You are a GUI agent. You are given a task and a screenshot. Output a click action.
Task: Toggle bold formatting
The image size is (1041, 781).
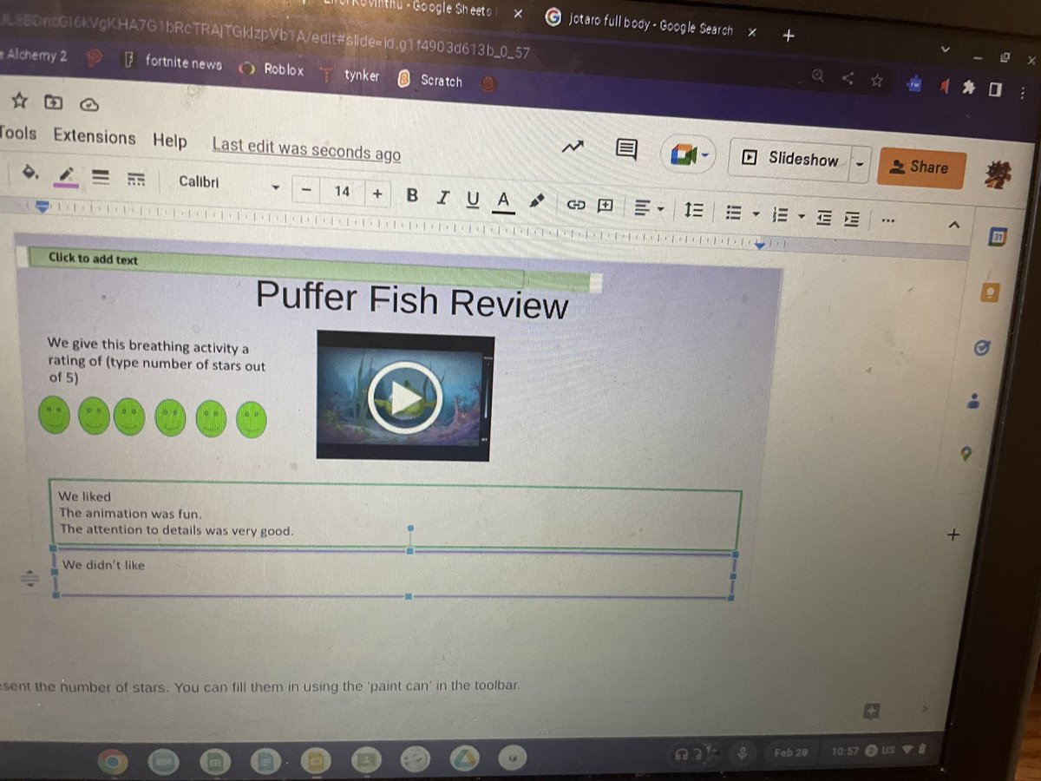point(412,195)
